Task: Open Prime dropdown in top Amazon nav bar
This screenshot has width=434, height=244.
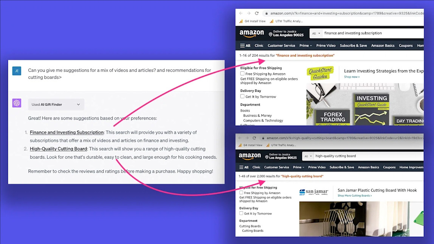Action: click(305, 46)
